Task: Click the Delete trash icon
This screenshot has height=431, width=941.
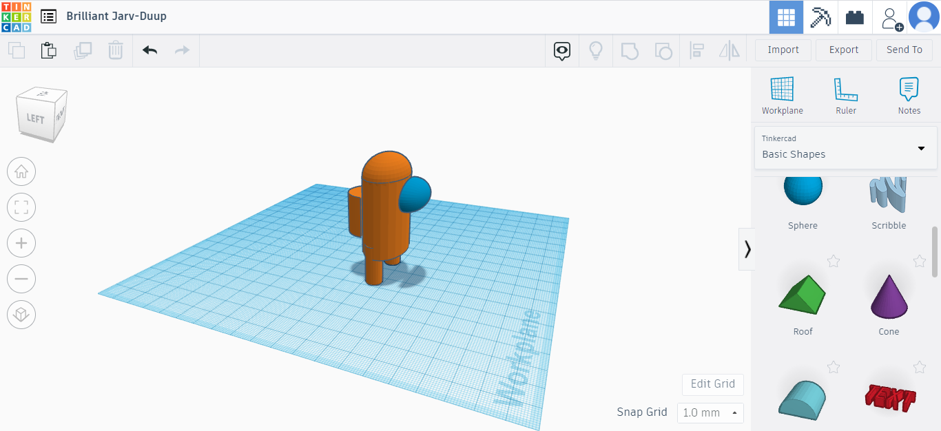Action: (x=116, y=50)
